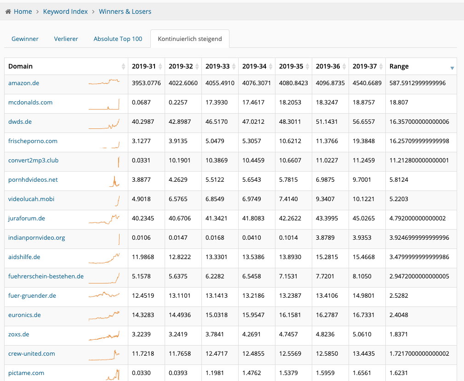
Task: Open the crew-united.com domain link
Action: 32,354
